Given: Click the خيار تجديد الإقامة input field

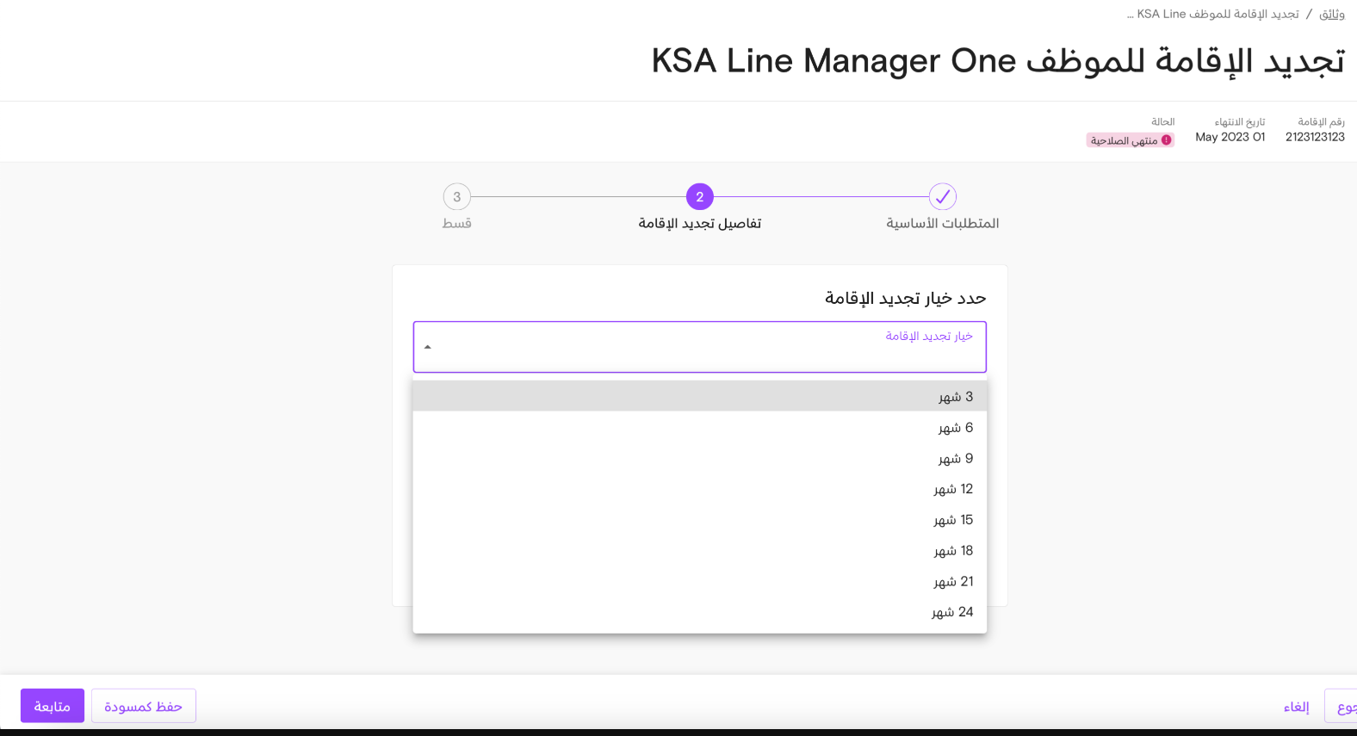Looking at the screenshot, I should point(700,347).
